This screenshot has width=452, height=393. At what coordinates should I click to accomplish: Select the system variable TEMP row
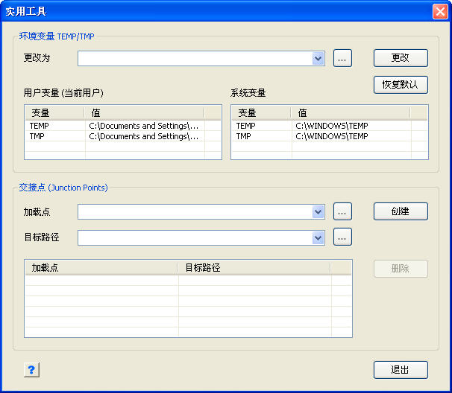[x=322, y=126]
